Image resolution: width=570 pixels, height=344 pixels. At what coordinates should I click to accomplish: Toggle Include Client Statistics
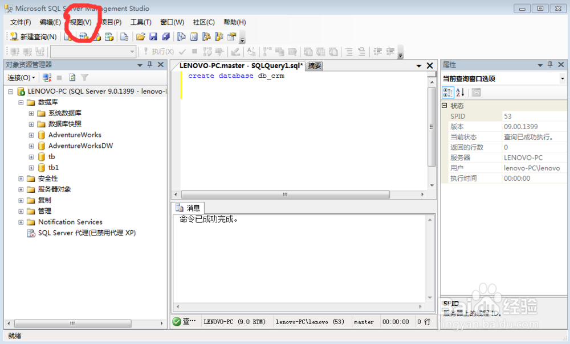click(x=279, y=52)
